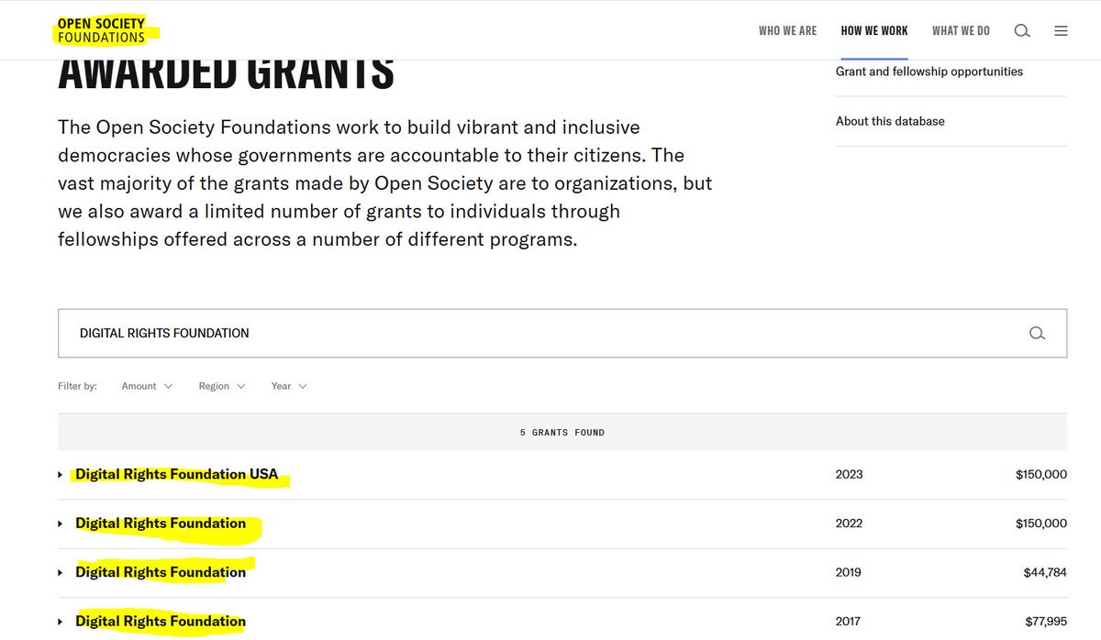Viewport: 1101px width, 640px height.
Task: Open the hamburger menu icon
Action: (x=1061, y=30)
